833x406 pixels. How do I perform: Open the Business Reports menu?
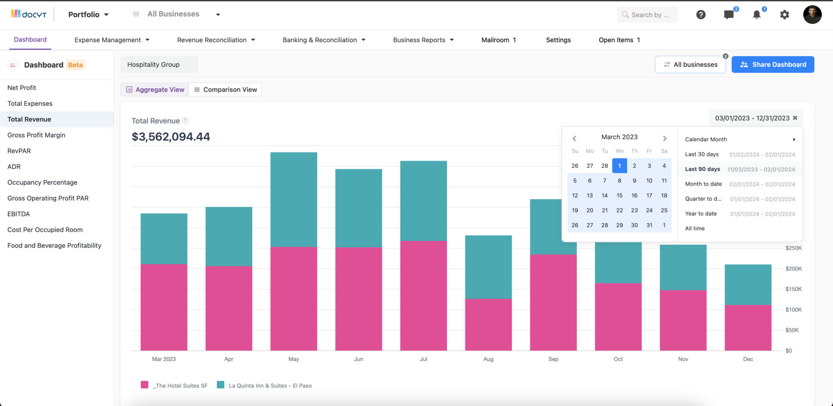click(423, 40)
